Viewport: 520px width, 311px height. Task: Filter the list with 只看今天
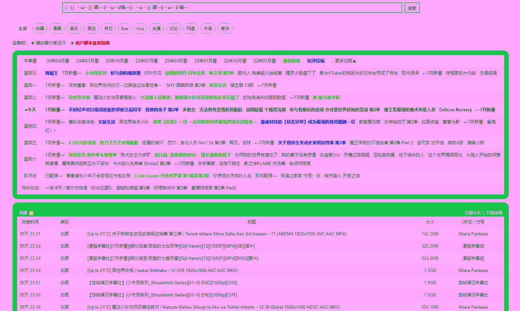pyautogui.click(x=473, y=213)
